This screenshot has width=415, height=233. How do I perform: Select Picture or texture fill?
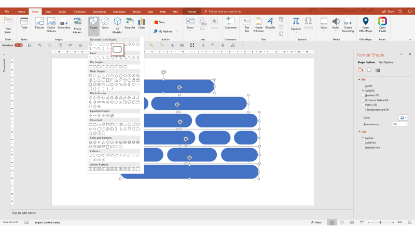[x=375, y=100]
